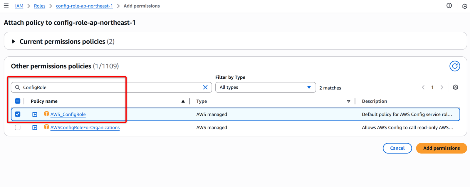This screenshot has height=187, width=470.
Task: Go to next page of results
Action: click(x=442, y=87)
